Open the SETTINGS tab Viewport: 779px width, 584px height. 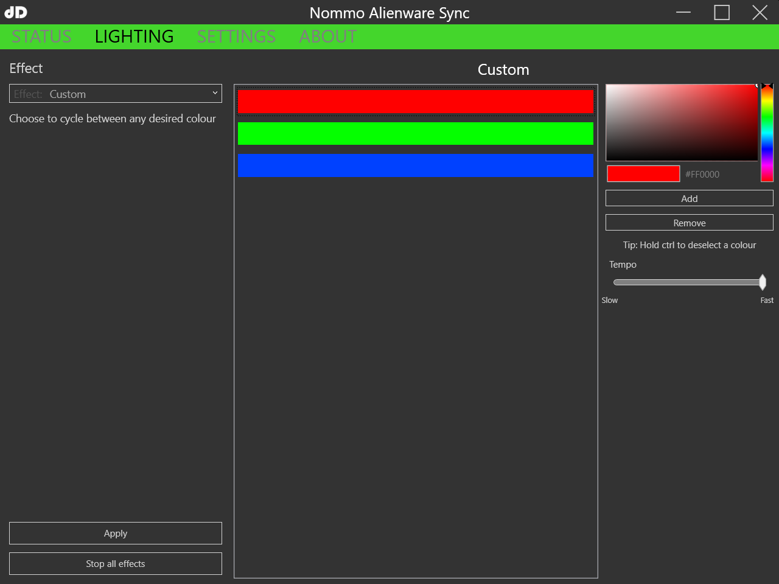click(x=236, y=36)
